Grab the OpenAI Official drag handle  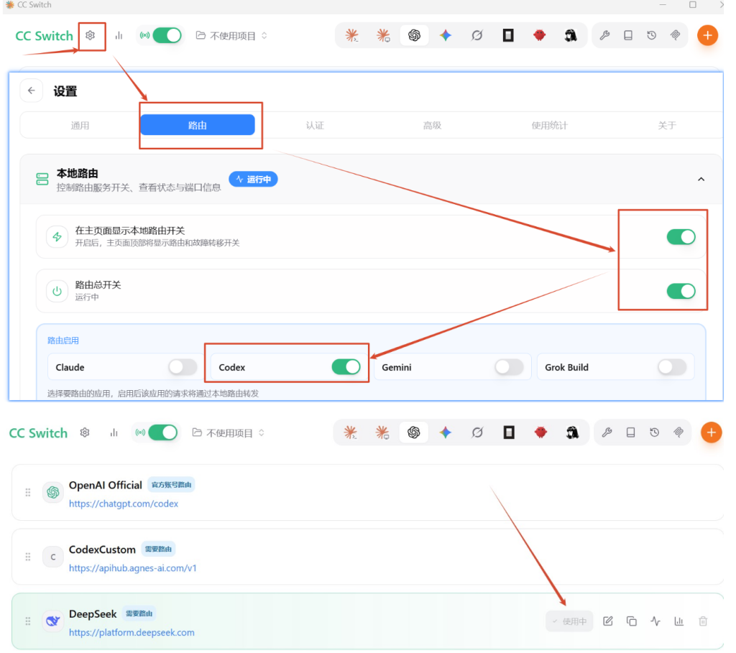(x=28, y=492)
